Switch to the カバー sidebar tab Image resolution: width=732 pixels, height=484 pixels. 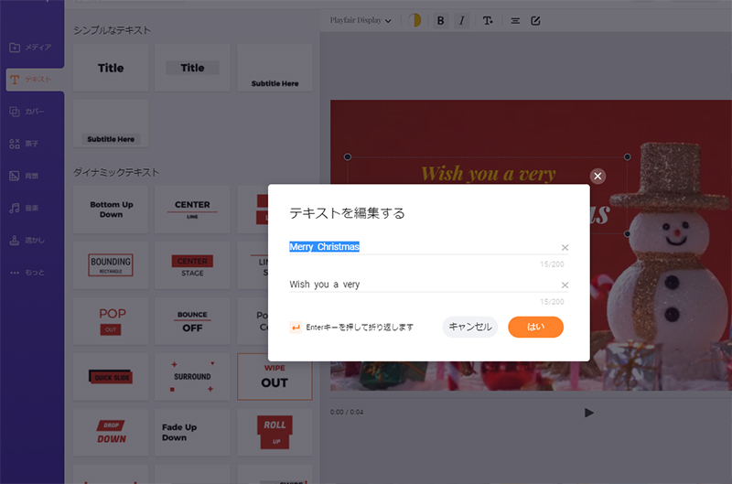32,112
